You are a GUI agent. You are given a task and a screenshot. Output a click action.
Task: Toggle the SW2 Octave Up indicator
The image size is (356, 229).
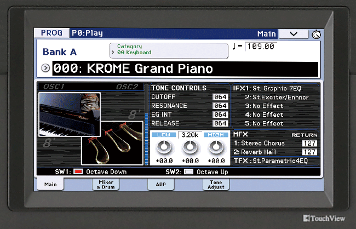[x=188, y=172]
